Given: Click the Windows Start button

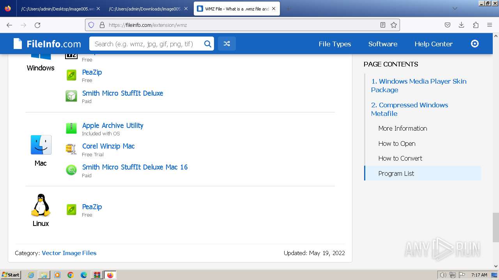Looking at the screenshot, I should (x=11, y=275).
